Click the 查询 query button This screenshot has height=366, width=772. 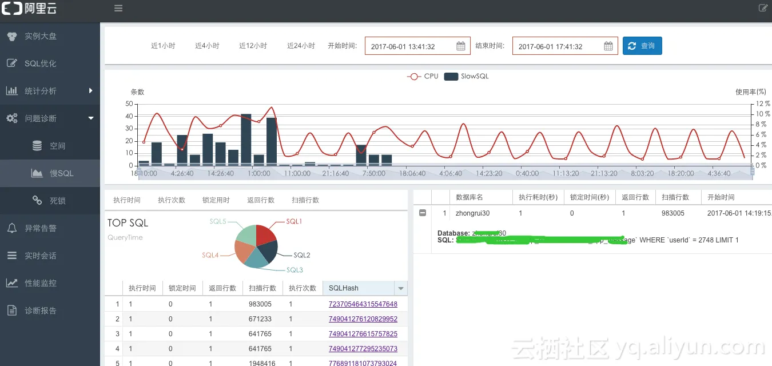pos(642,46)
